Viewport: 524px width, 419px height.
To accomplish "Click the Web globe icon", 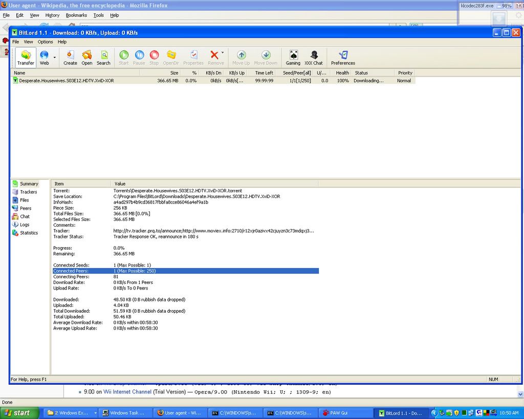I will (44, 57).
